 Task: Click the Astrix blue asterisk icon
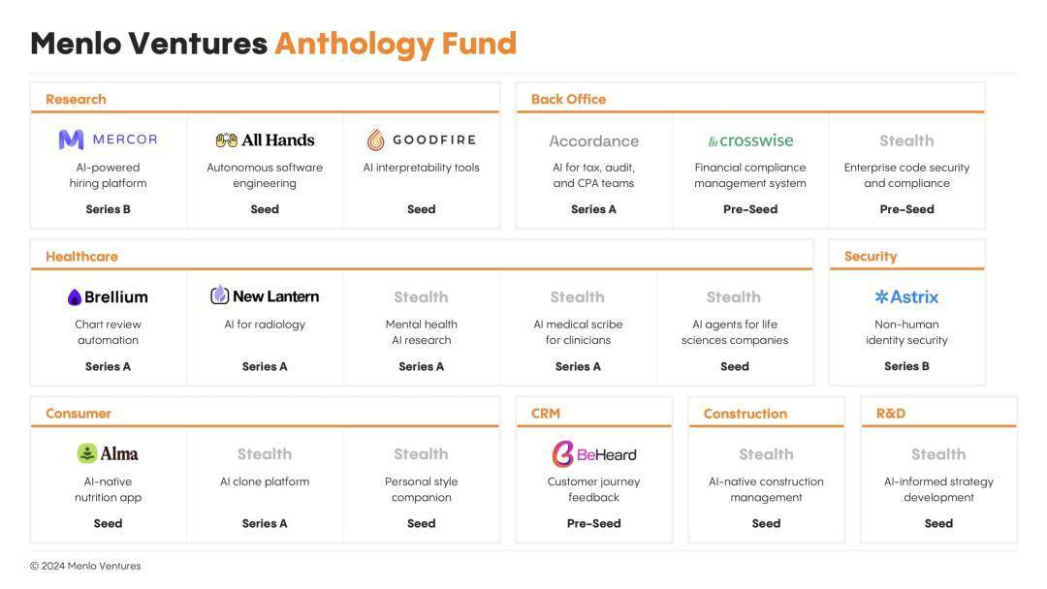coord(881,296)
